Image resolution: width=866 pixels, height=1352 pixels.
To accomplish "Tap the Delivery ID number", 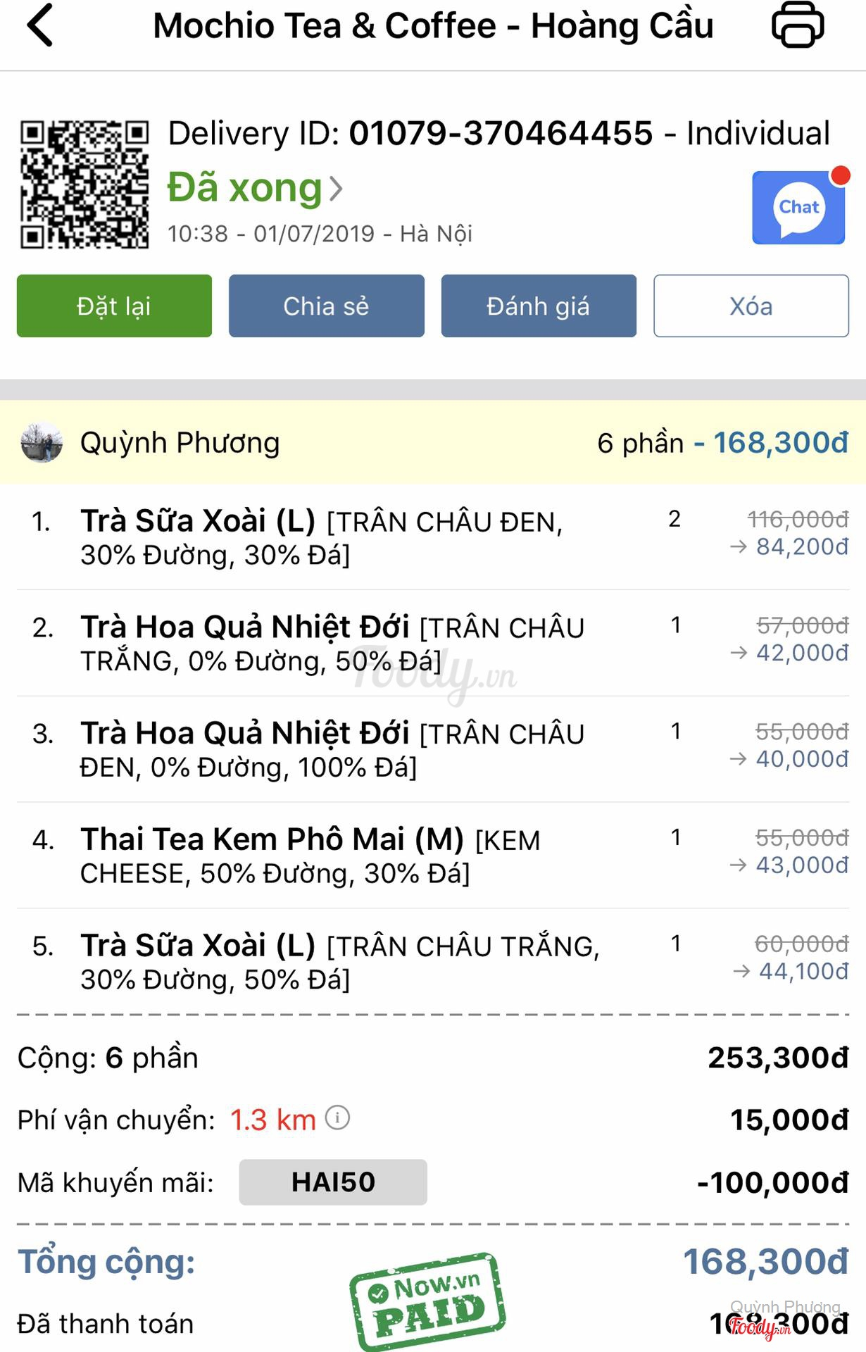I will [501, 134].
